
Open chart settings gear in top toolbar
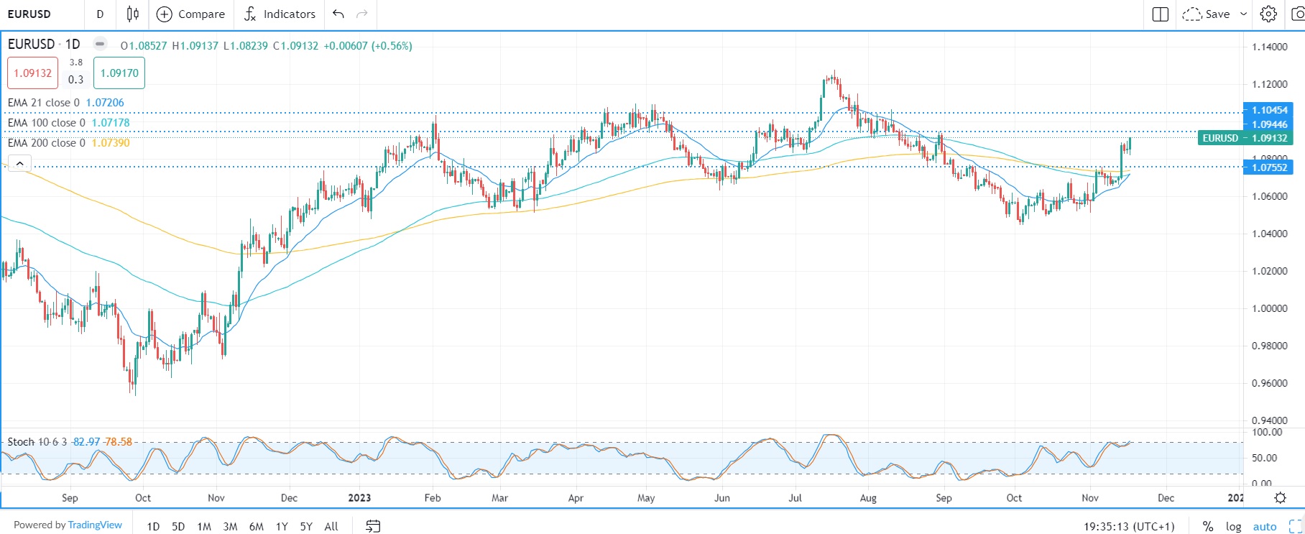point(1268,14)
